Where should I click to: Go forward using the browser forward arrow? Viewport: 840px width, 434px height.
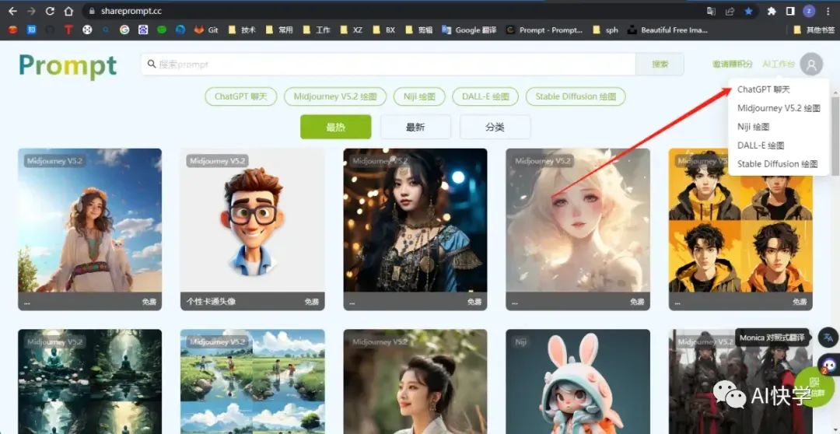coord(31,11)
